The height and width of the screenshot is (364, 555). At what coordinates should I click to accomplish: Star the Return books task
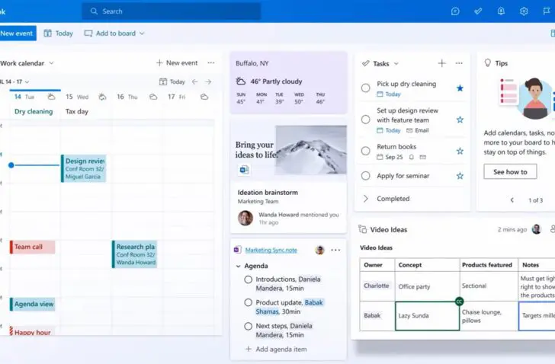[460, 152]
